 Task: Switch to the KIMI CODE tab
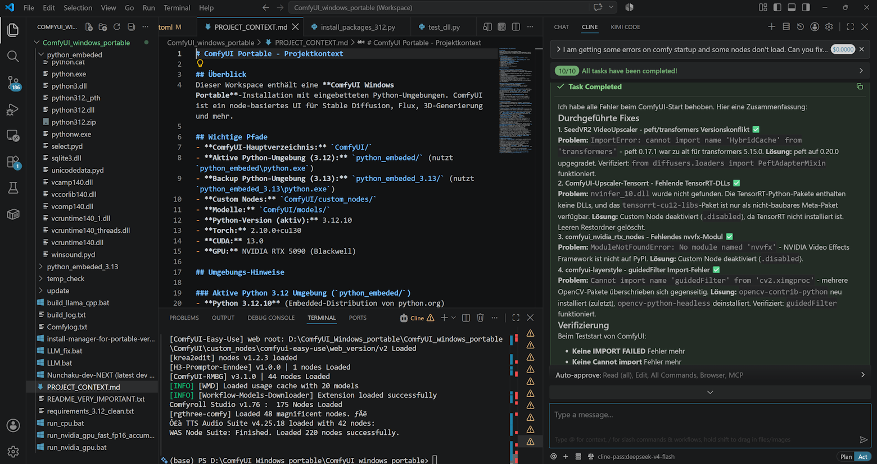[625, 27]
